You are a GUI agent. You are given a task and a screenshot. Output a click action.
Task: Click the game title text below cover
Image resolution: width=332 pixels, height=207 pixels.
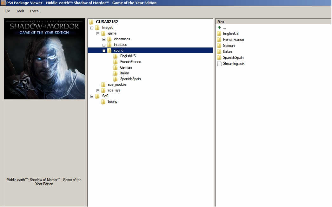click(44, 182)
